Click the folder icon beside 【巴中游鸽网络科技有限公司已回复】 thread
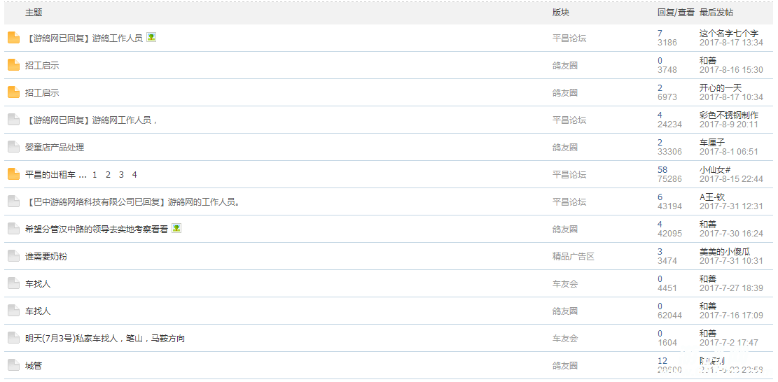778x382 pixels. [x=13, y=201]
